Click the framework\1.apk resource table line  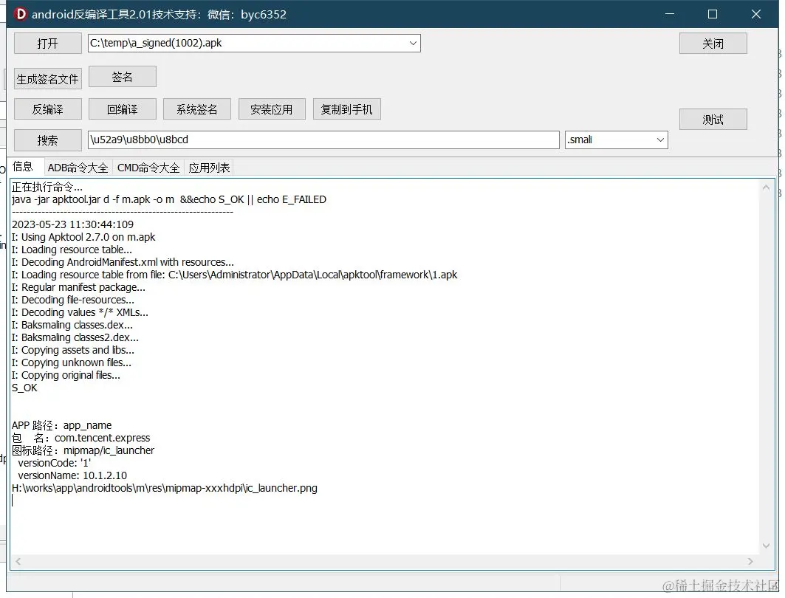click(x=234, y=274)
